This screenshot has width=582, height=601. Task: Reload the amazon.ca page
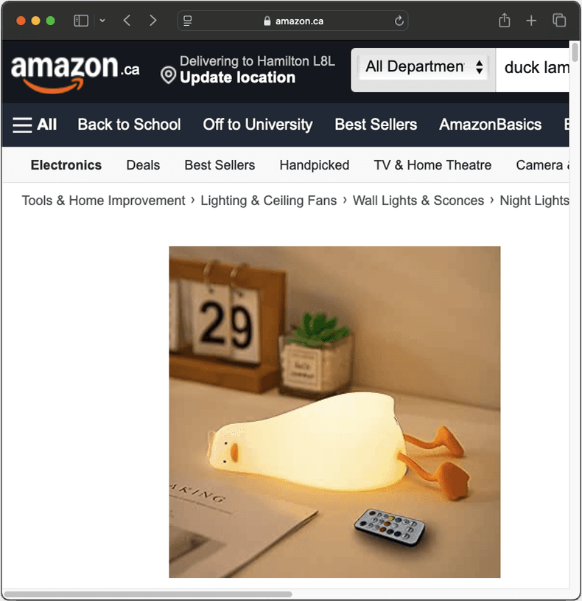click(x=399, y=21)
